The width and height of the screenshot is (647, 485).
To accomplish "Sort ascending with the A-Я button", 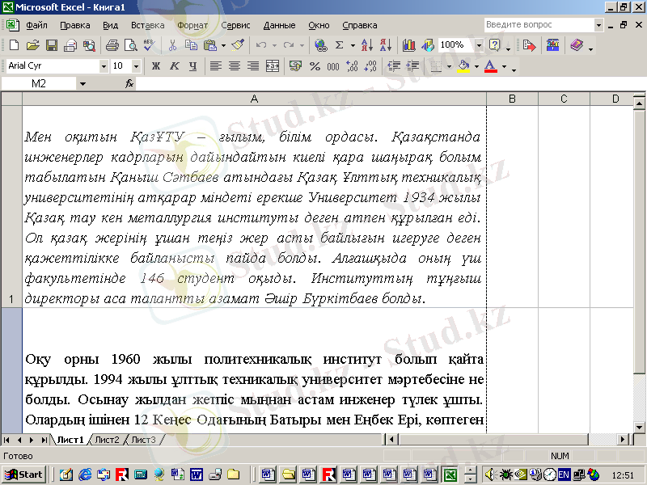I will coord(366,45).
